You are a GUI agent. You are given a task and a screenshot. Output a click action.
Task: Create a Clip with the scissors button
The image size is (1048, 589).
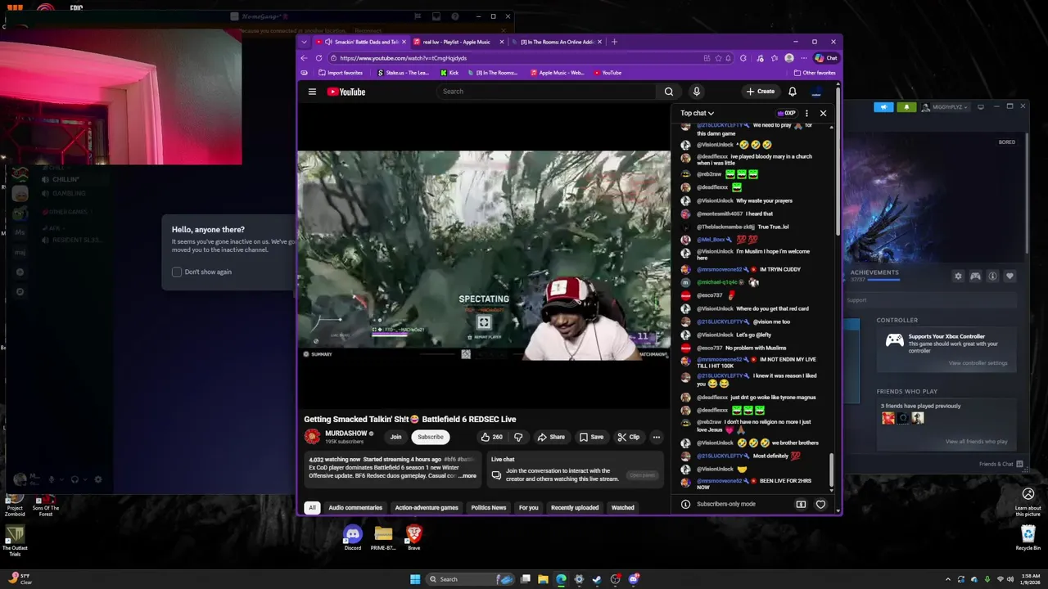629,437
